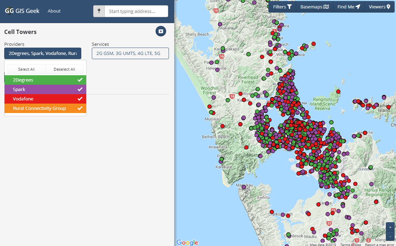
Task: Click Select All providers
Action: pos(26,69)
